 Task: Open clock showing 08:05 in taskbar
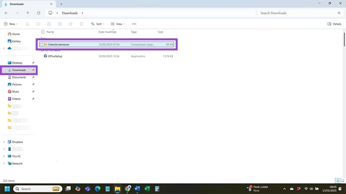(329, 189)
